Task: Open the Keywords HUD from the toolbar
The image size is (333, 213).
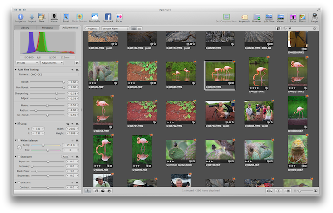Action: [245, 17]
